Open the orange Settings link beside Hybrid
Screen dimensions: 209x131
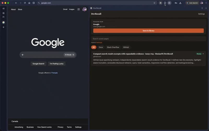point(99,43)
